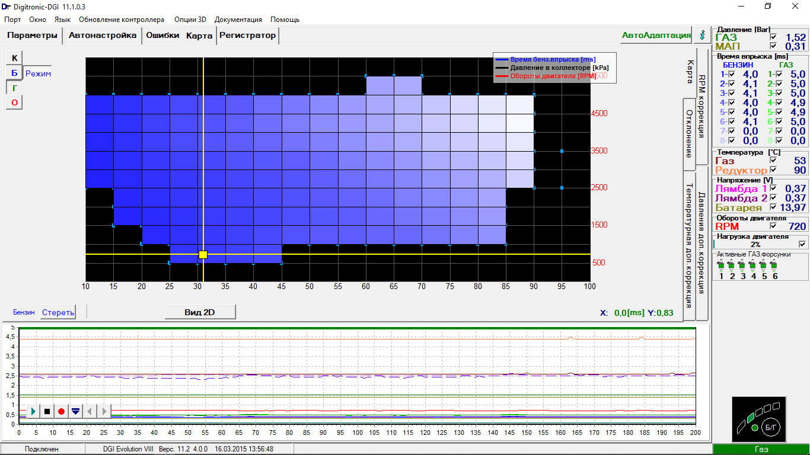Open the Обновление контроллера menu
The width and height of the screenshot is (810, 455).
122,20
